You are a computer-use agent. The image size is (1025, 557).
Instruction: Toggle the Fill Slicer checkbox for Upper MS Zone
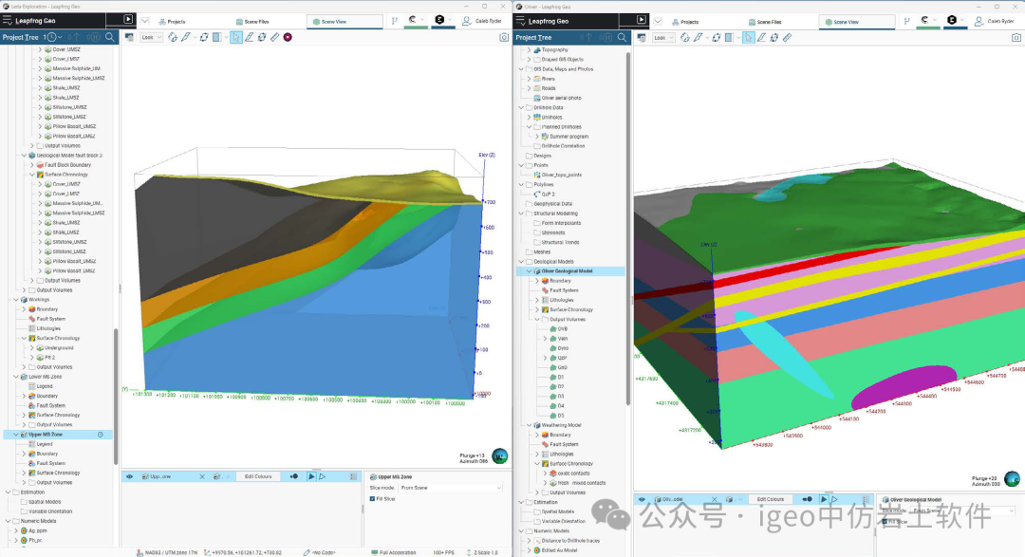[373, 498]
